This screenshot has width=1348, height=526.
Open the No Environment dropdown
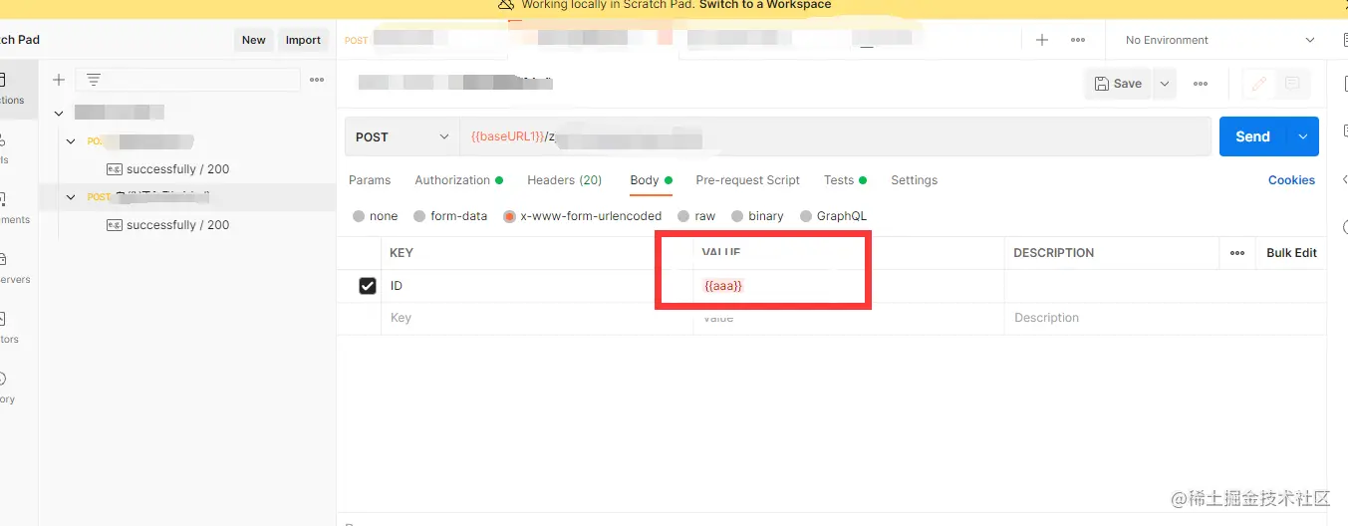click(1219, 40)
